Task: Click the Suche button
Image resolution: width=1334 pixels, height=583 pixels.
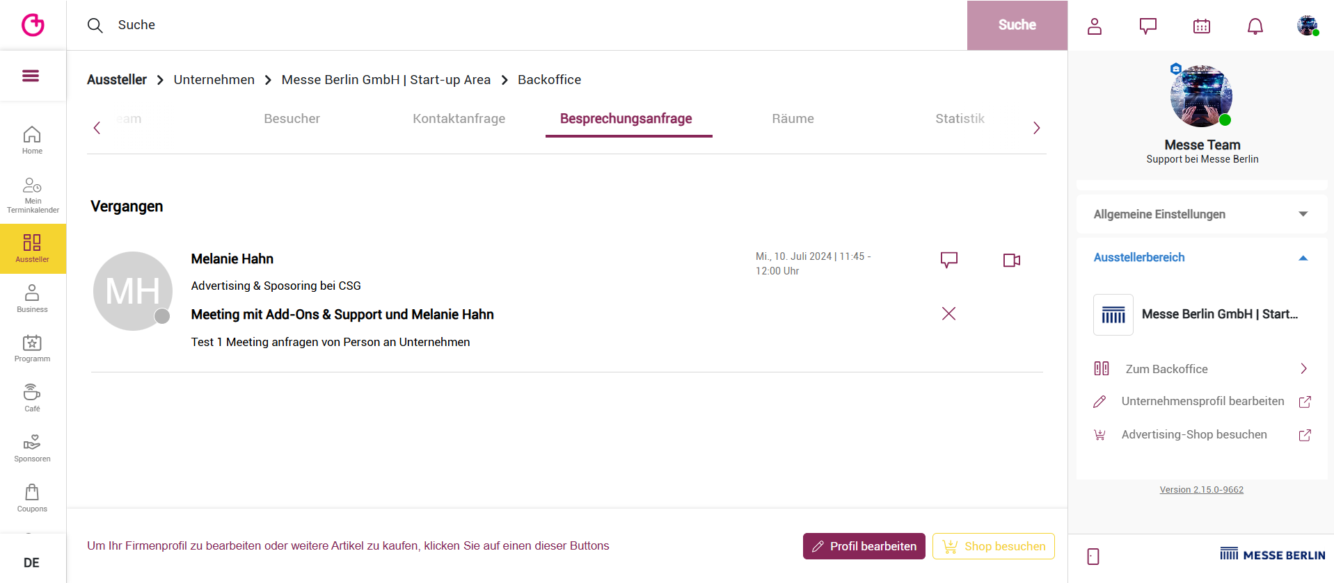Action: [x=1017, y=25]
